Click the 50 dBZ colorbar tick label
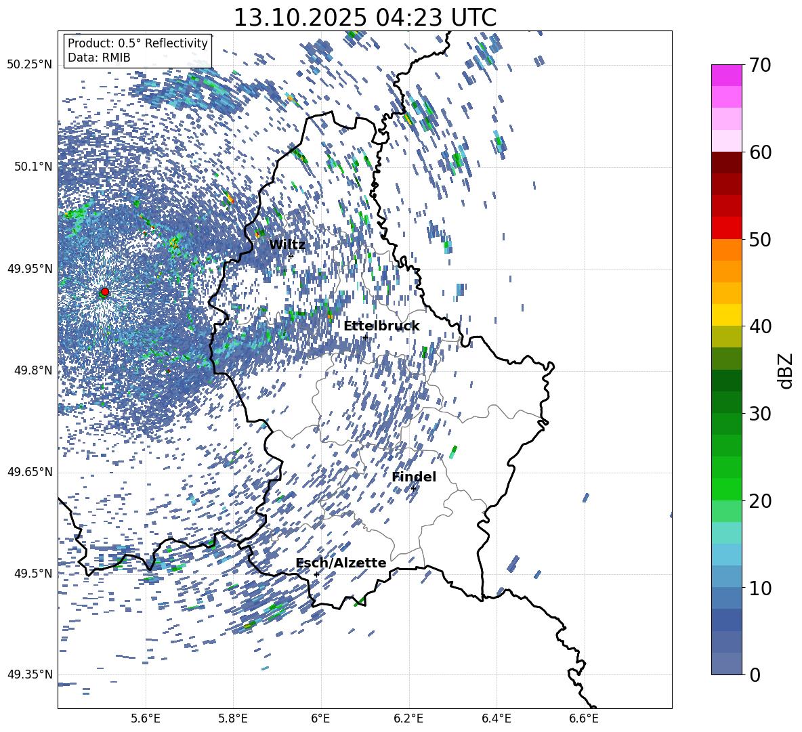802x732 pixels. click(760, 239)
